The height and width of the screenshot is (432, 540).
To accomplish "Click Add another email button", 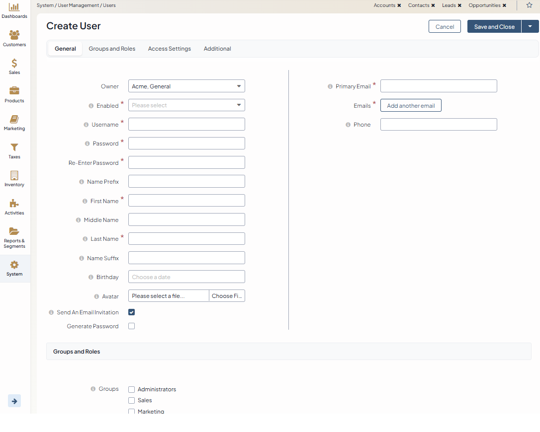I will point(411,106).
